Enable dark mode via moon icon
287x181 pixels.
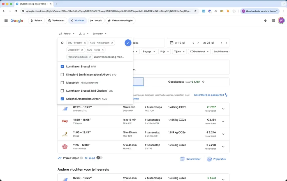click(265, 21)
